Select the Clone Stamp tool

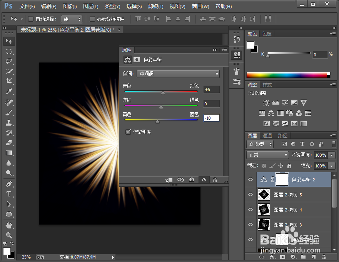(x=9, y=123)
